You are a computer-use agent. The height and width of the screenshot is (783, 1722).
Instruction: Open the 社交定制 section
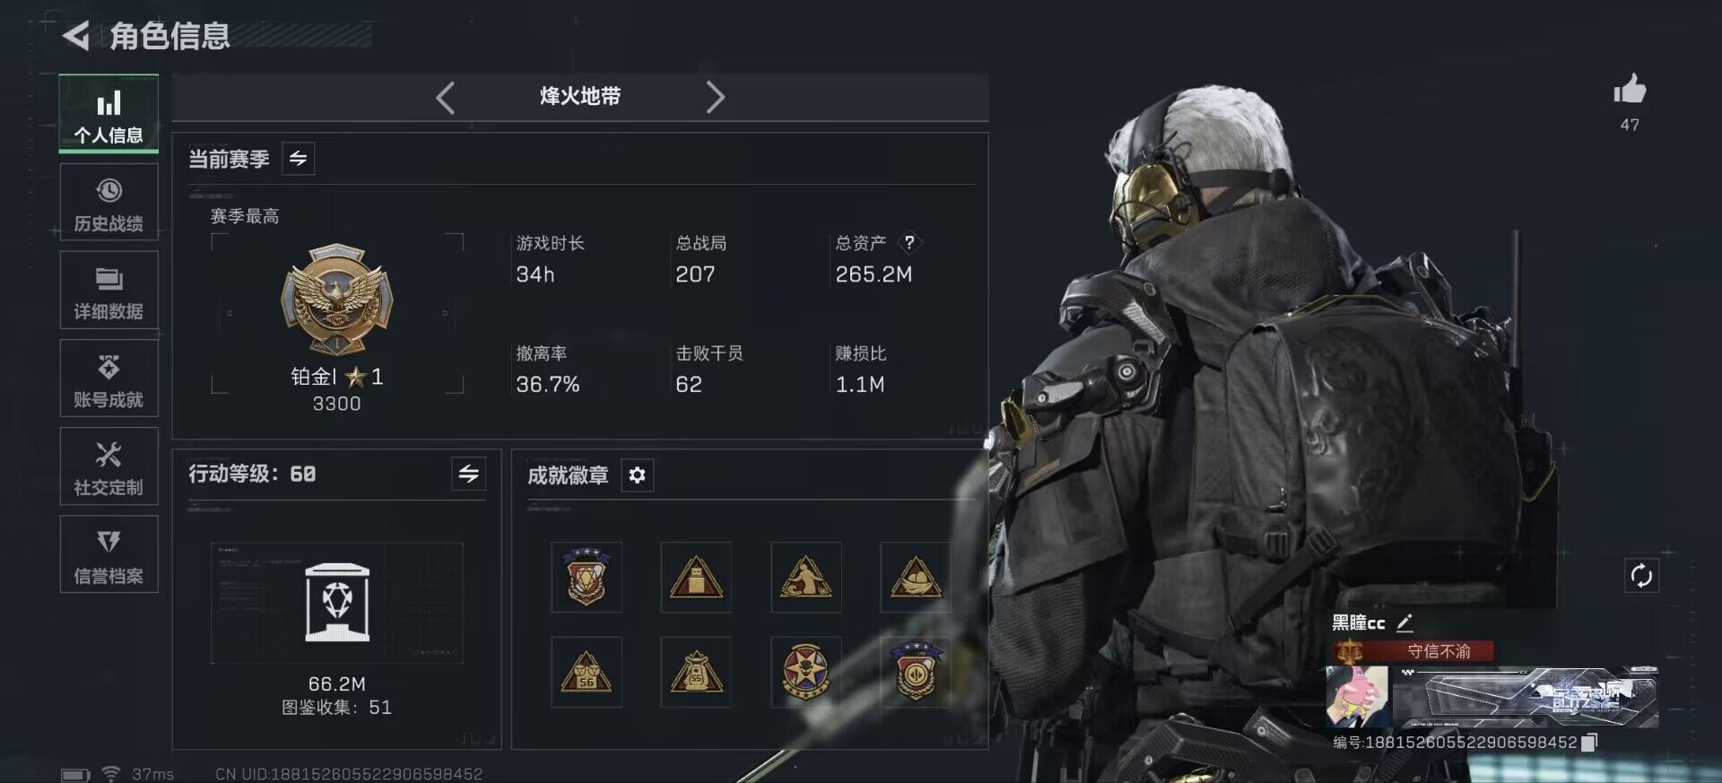109,466
